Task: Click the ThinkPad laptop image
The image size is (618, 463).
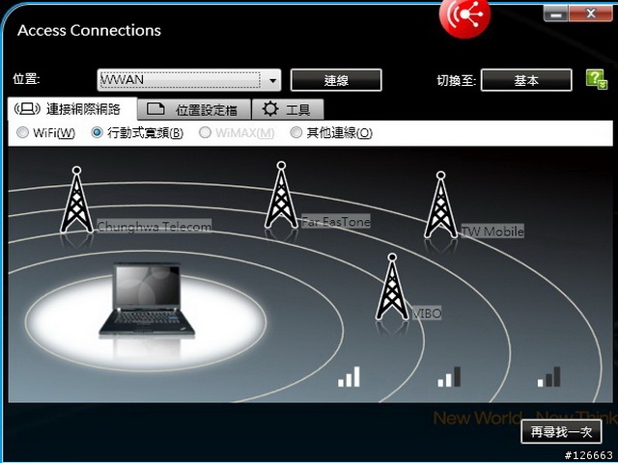Action: tap(148, 300)
